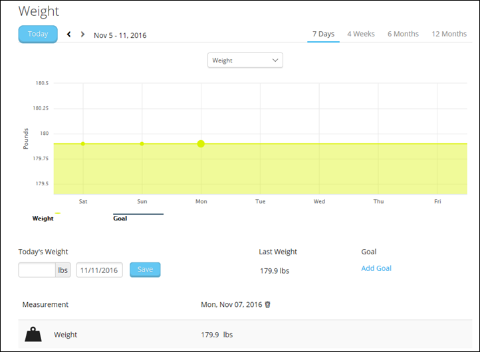This screenshot has height=352, width=480.
Task: Click the Sunday data point on chart
Action: (142, 143)
